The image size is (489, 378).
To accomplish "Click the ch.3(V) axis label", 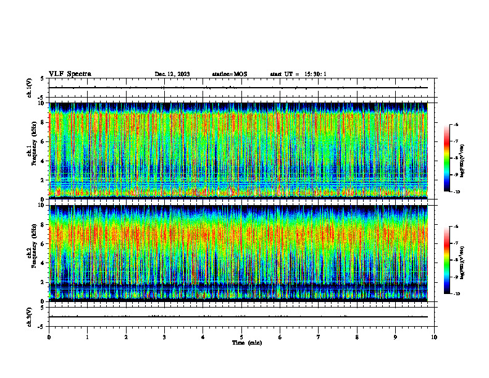I will pos(29,317).
